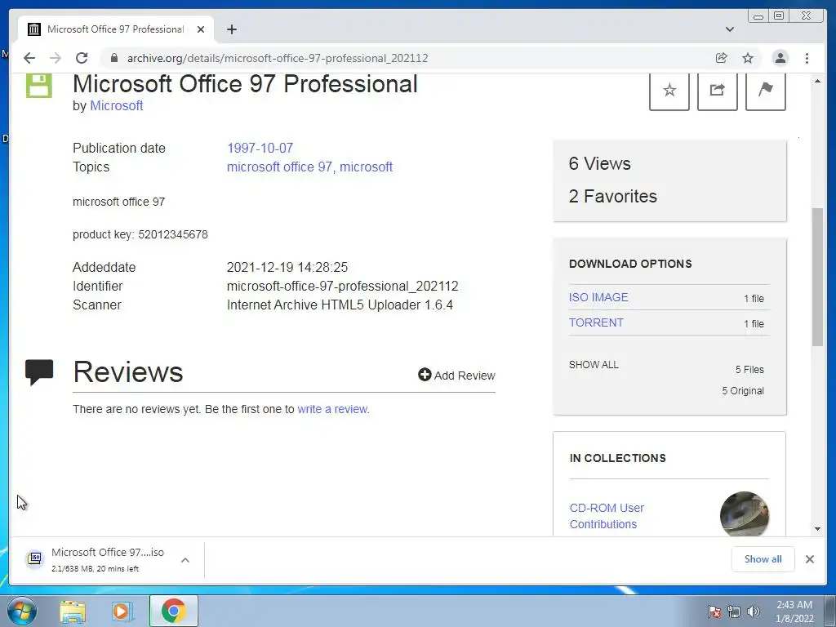This screenshot has width=836, height=627.
Task: Click the vertical scrollbar thumb
Action: click(x=817, y=278)
